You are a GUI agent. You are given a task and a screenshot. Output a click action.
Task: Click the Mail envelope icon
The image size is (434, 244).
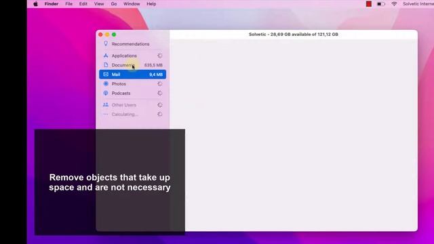pos(106,75)
